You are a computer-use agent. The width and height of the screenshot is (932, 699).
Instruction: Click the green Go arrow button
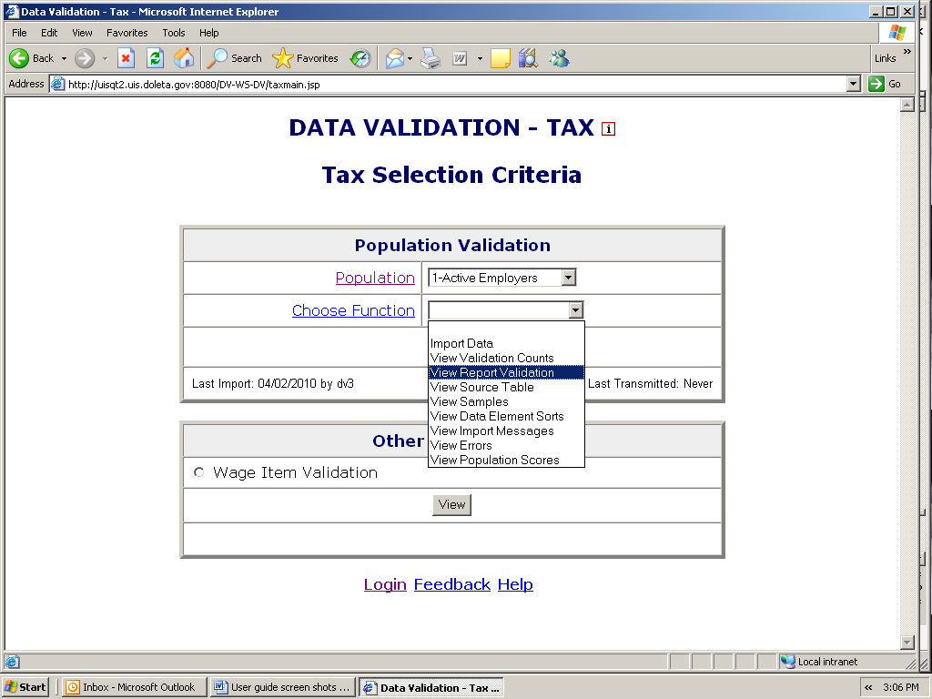pyautogui.click(x=876, y=84)
